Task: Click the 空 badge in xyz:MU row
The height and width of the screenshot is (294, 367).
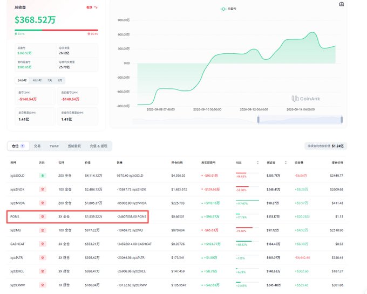Action: click(43, 230)
